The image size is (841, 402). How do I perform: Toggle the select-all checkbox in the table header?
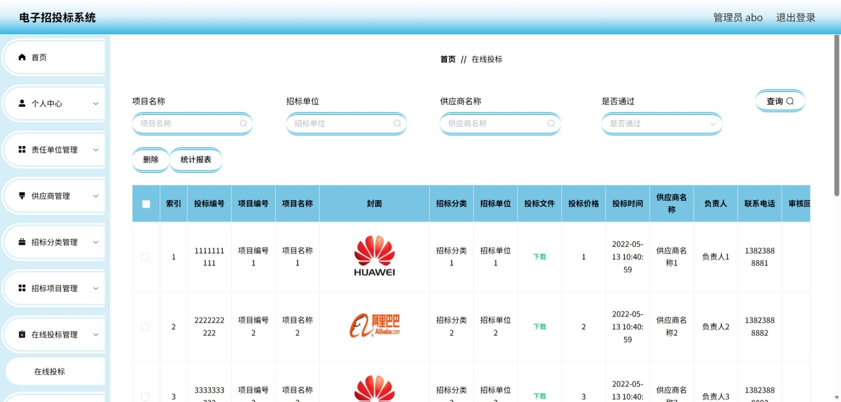(146, 204)
